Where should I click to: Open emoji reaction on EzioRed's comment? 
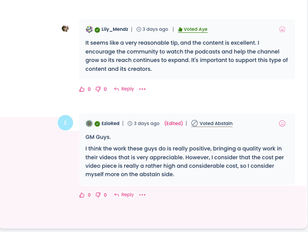click(282, 124)
